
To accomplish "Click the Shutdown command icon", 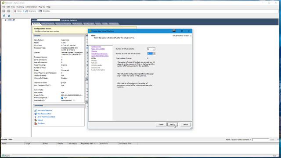I will pos(36,123).
